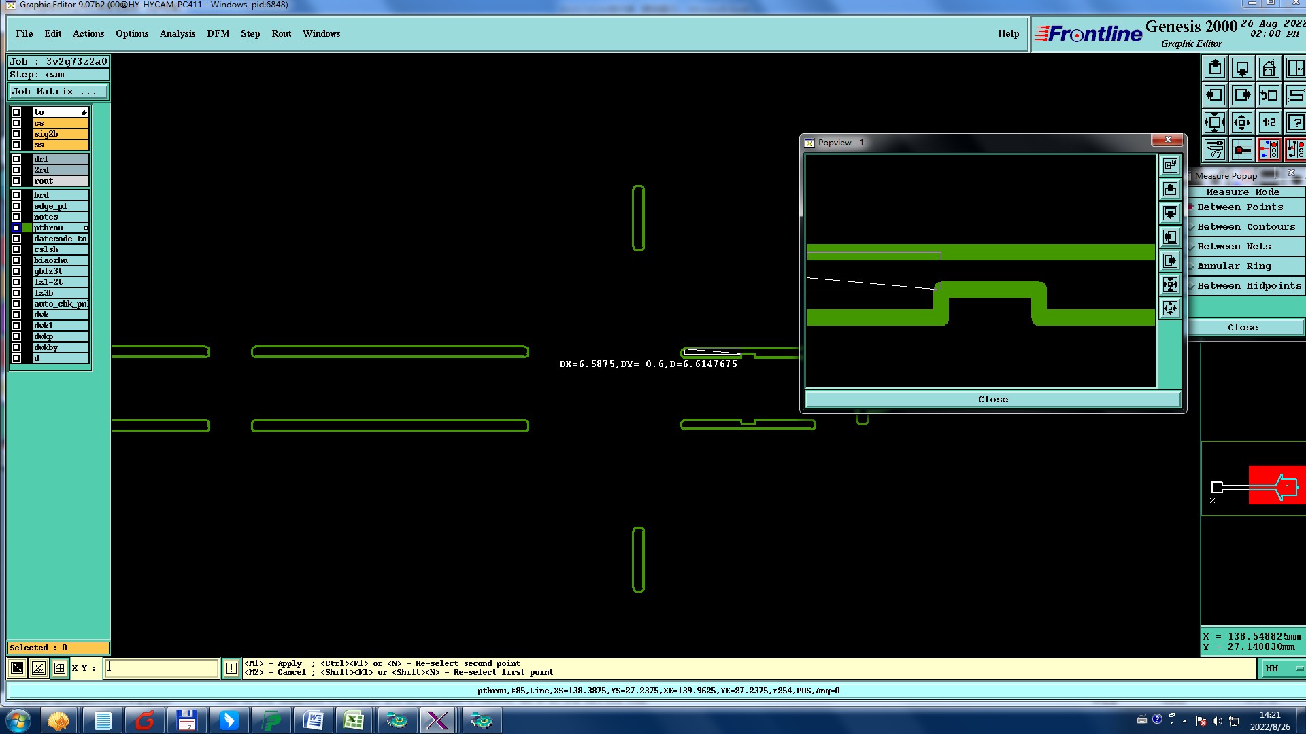Toggle the checkbox for the drl layer

[x=16, y=159]
